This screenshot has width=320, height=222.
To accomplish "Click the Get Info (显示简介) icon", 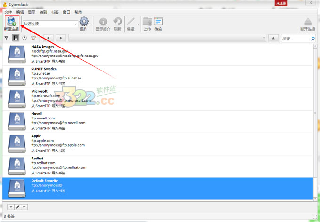I will (x=103, y=22).
